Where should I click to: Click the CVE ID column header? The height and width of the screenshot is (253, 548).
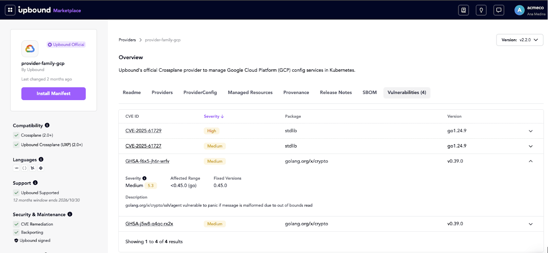tap(132, 116)
